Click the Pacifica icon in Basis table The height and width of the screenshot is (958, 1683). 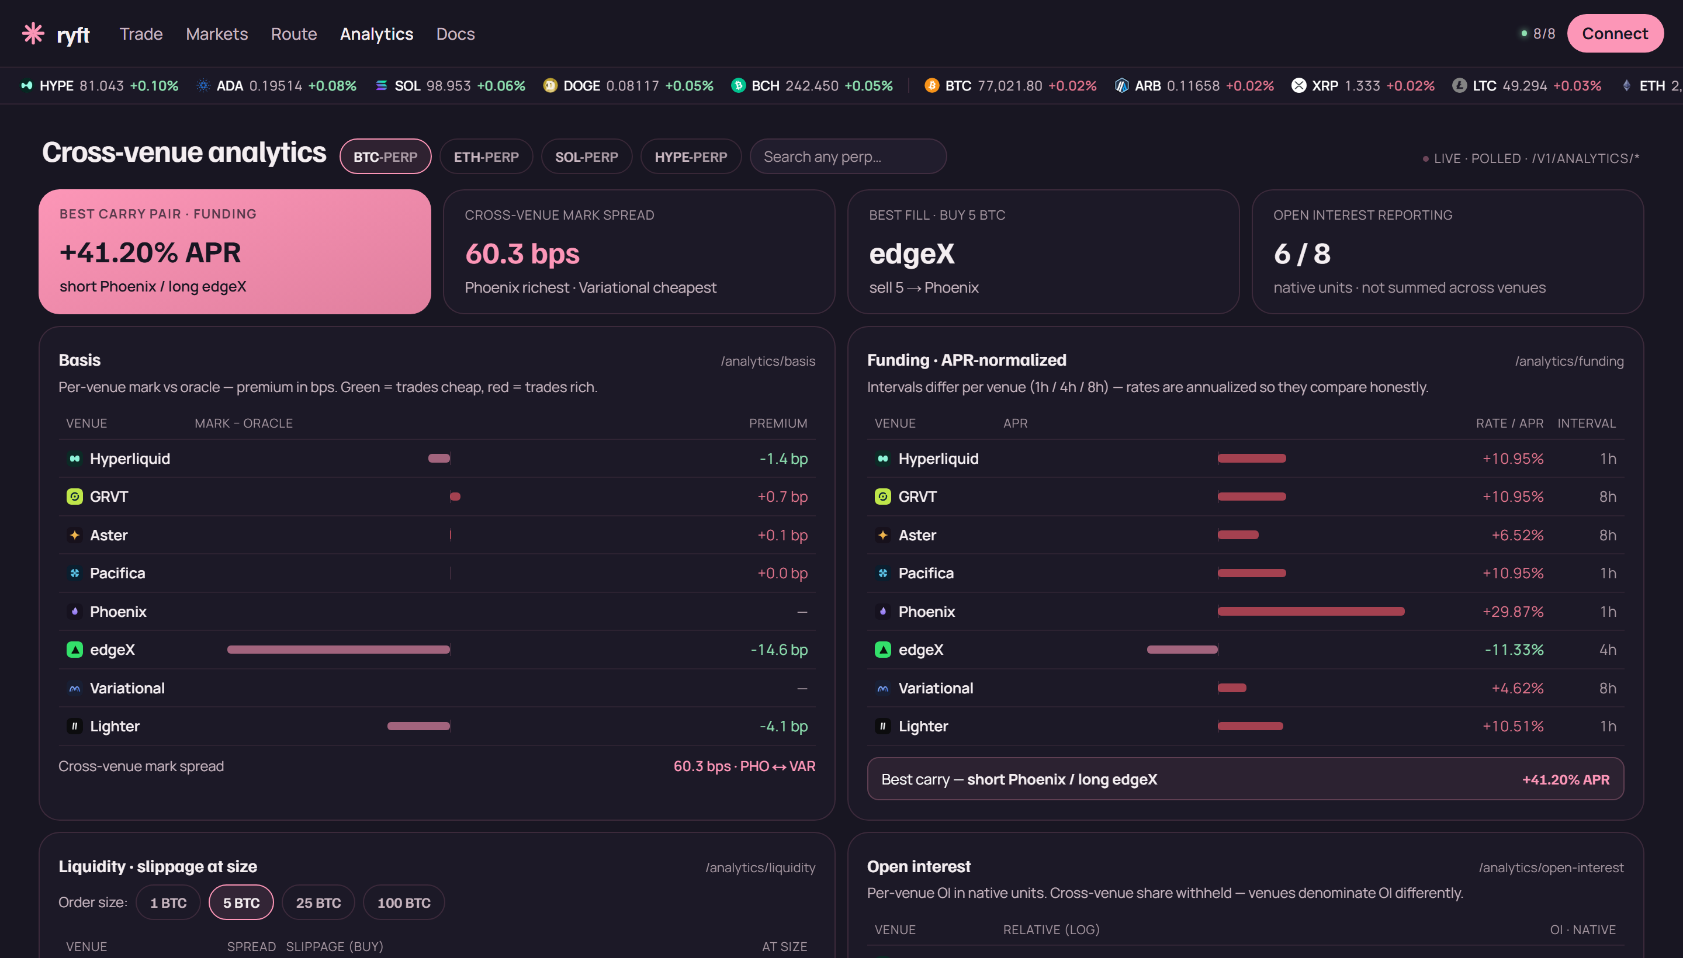[x=75, y=573]
